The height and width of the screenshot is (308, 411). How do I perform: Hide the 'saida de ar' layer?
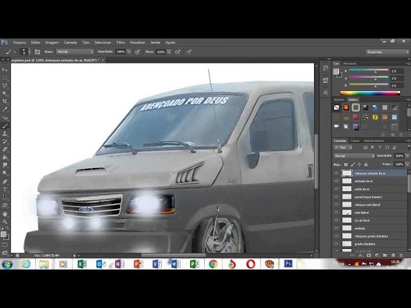click(x=337, y=189)
